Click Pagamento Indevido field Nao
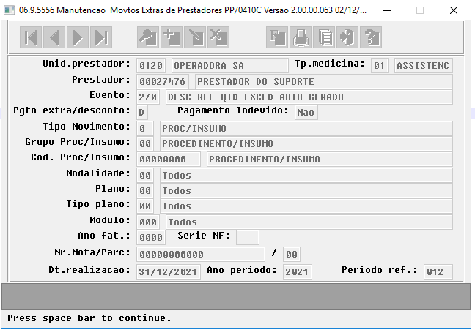Screen dimensions: 475x330 click(x=306, y=113)
